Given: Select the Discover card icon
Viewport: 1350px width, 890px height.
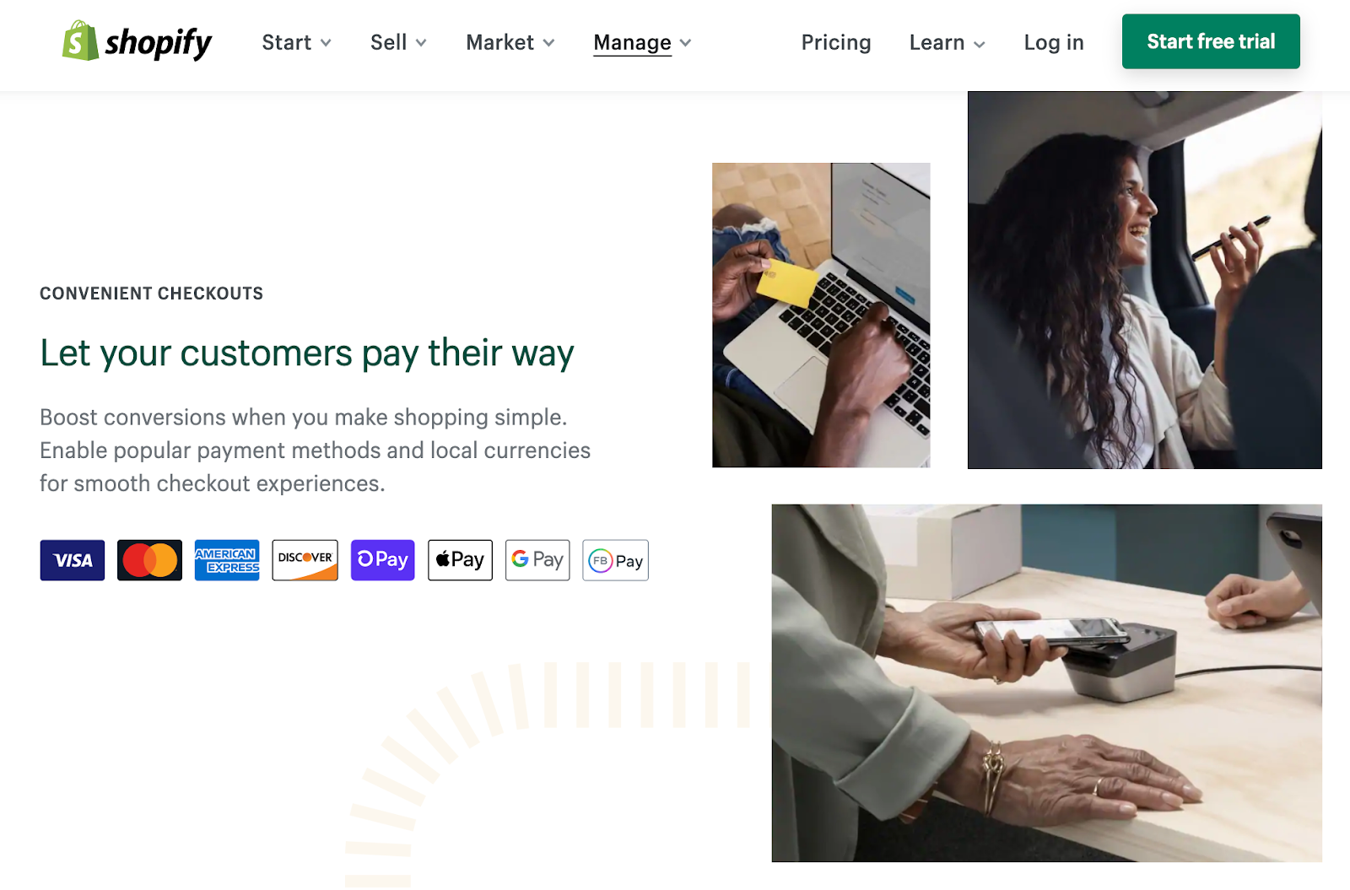Looking at the screenshot, I should click(305, 560).
